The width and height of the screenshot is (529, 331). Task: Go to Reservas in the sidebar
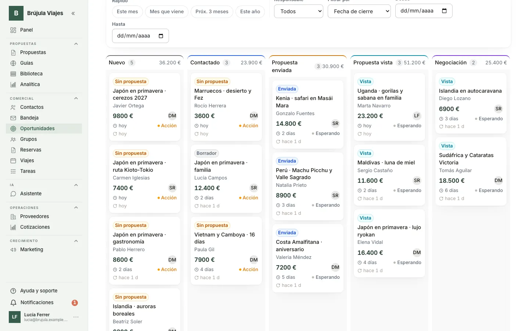[x=44, y=150]
